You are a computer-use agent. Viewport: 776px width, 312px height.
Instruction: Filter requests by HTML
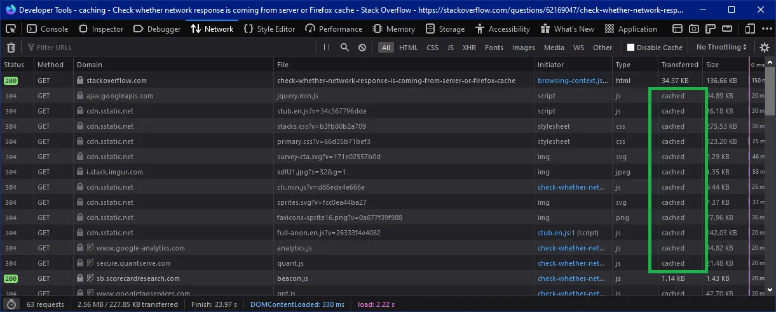408,48
